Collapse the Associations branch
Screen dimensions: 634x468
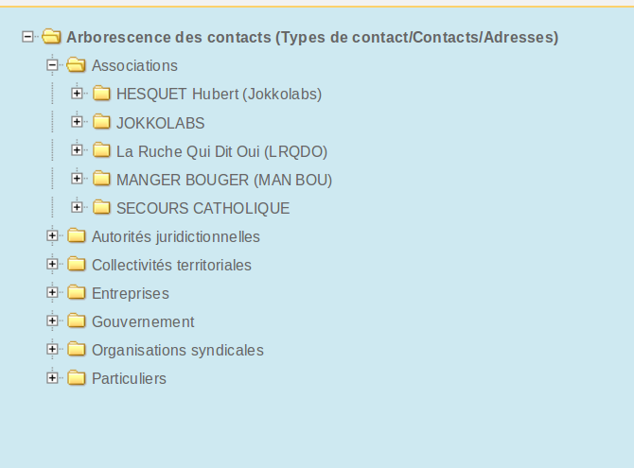click(52, 65)
